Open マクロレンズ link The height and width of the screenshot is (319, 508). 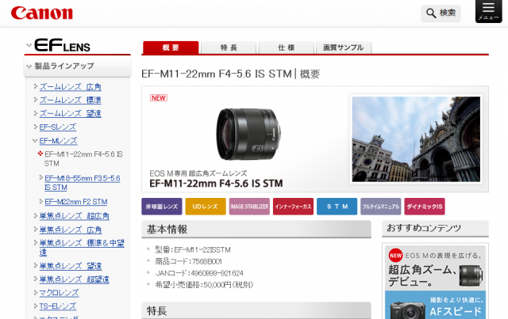tap(59, 293)
